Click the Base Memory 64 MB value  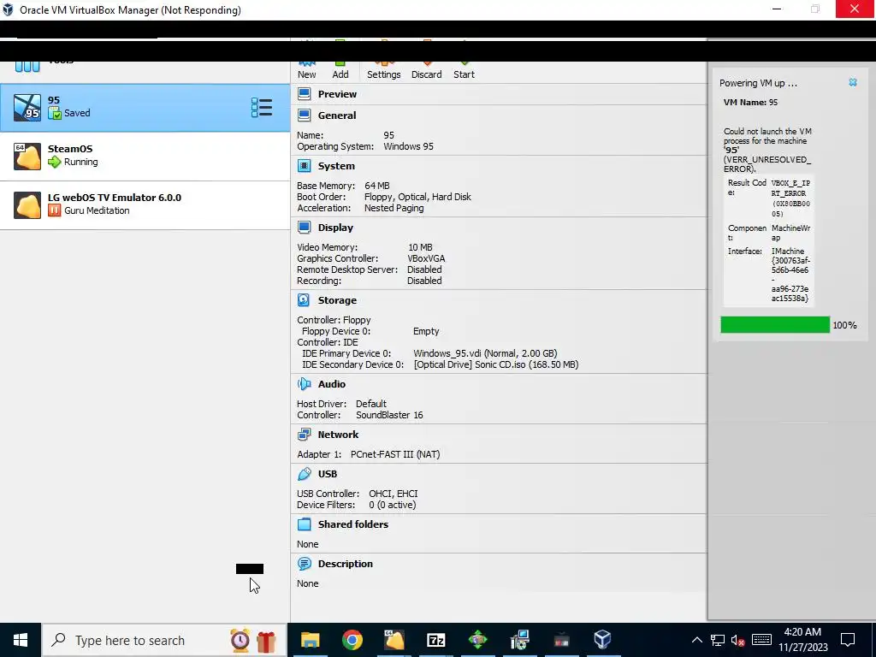(x=377, y=186)
